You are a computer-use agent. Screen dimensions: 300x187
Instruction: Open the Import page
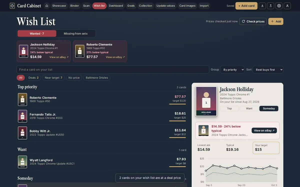pos(204,6)
